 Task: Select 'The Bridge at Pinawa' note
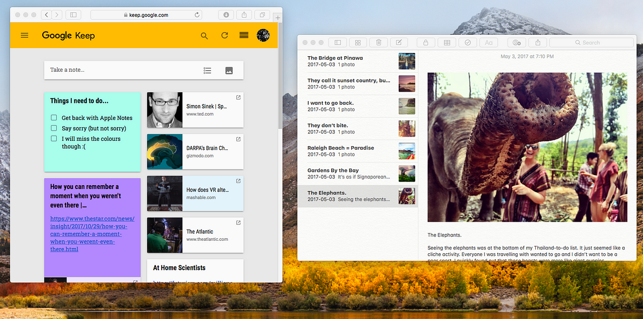[x=357, y=61]
